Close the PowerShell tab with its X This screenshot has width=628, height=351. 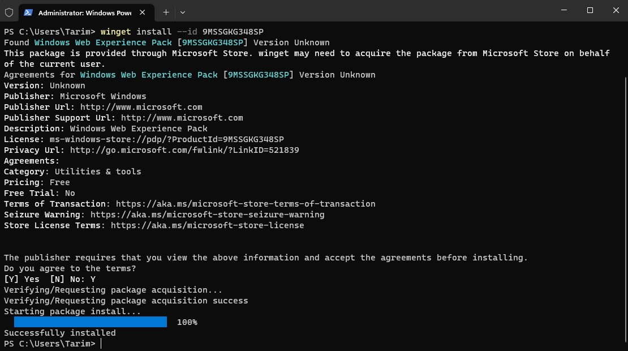point(142,12)
